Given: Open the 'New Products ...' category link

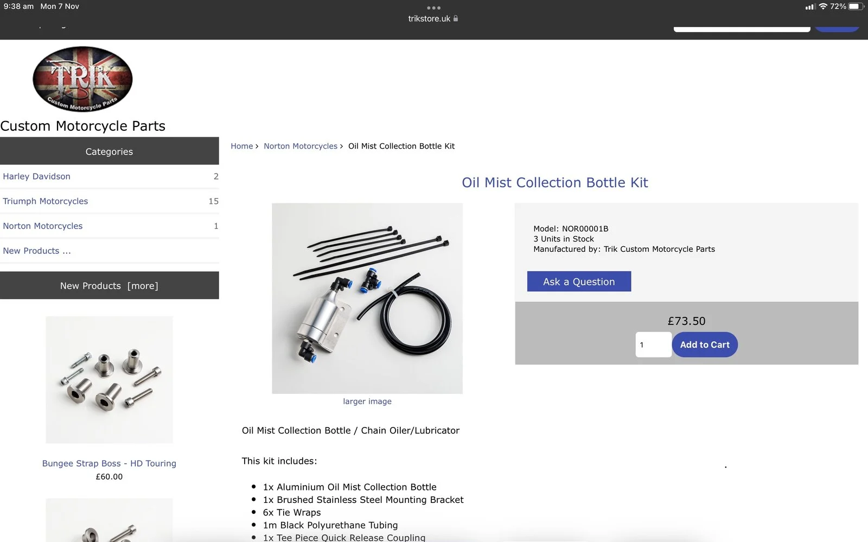Looking at the screenshot, I should tap(37, 251).
